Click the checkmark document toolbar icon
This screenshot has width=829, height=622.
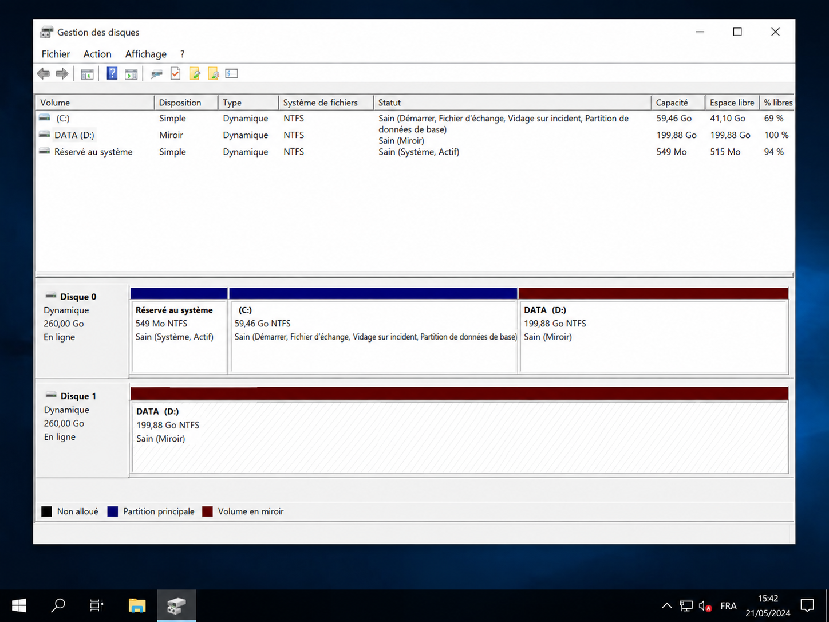click(x=176, y=73)
